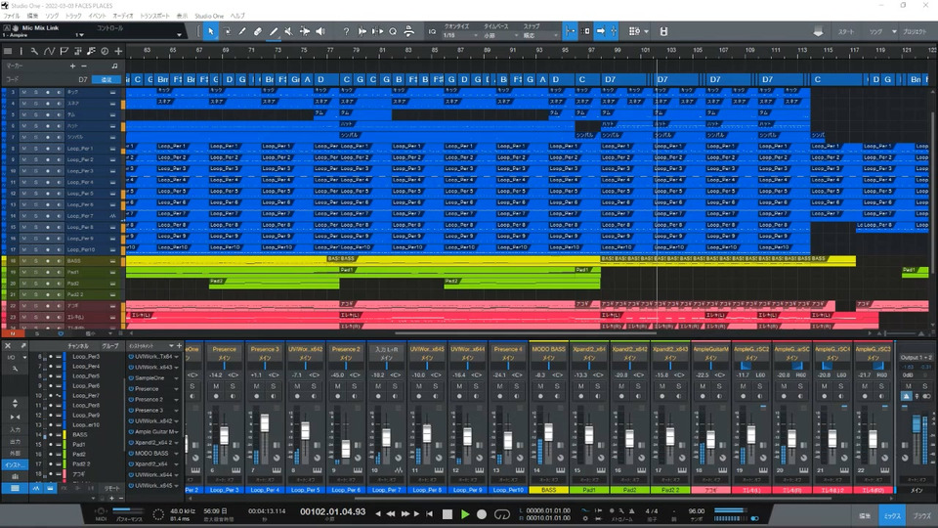Open the Studio One menu

tap(208, 17)
